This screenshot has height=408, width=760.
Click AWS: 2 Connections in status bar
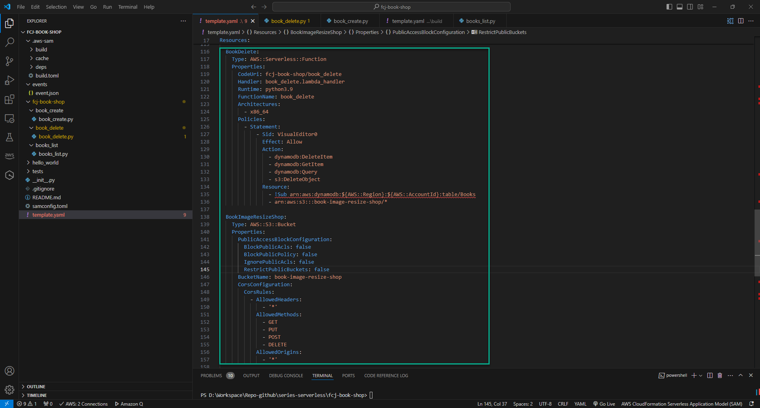84,404
